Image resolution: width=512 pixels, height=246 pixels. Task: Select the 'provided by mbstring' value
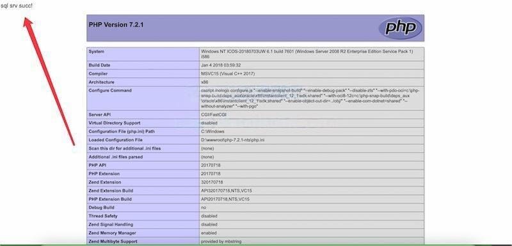point(221,242)
